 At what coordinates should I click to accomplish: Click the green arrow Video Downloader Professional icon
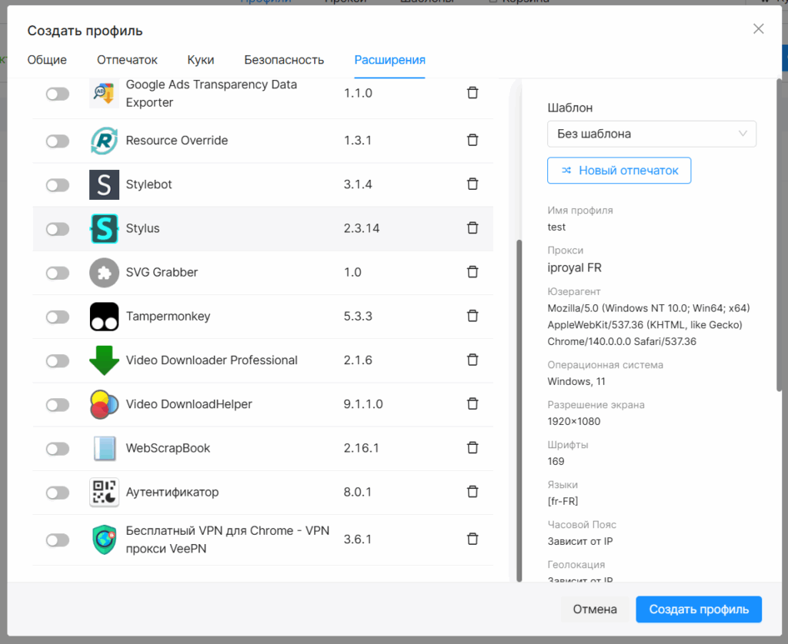104,360
